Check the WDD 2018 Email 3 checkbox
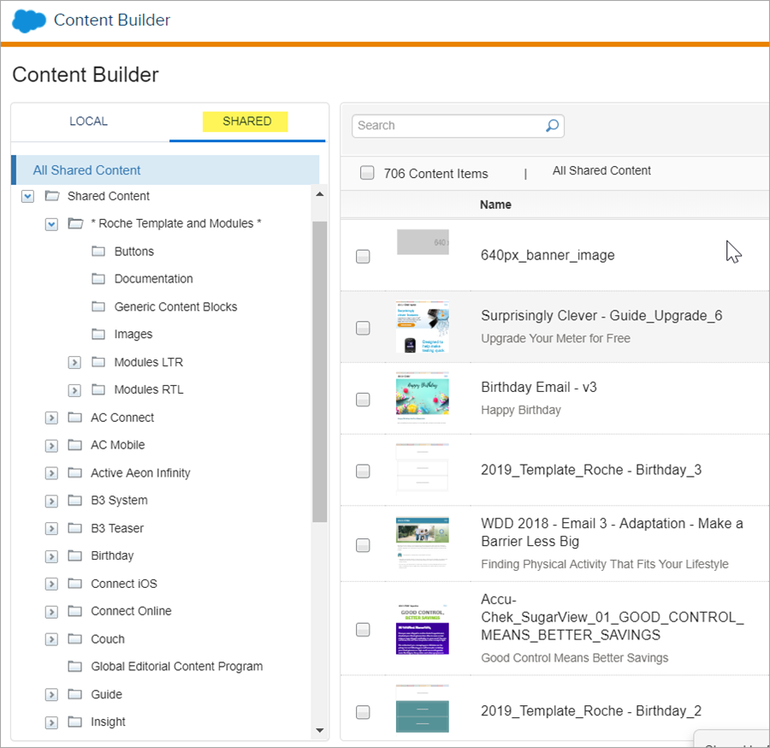Image resolution: width=770 pixels, height=748 pixels. pos(363,545)
